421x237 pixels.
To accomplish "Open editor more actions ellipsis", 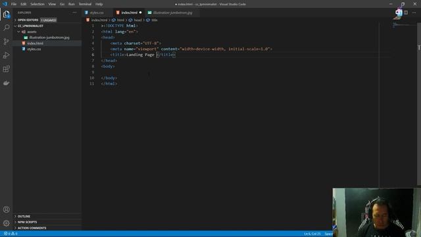I will pyautogui.click(x=414, y=13).
